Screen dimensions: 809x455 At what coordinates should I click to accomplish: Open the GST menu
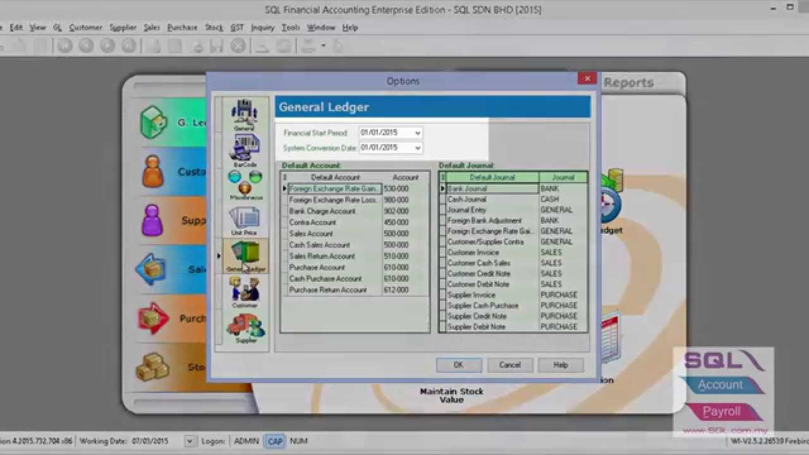click(x=237, y=28)
